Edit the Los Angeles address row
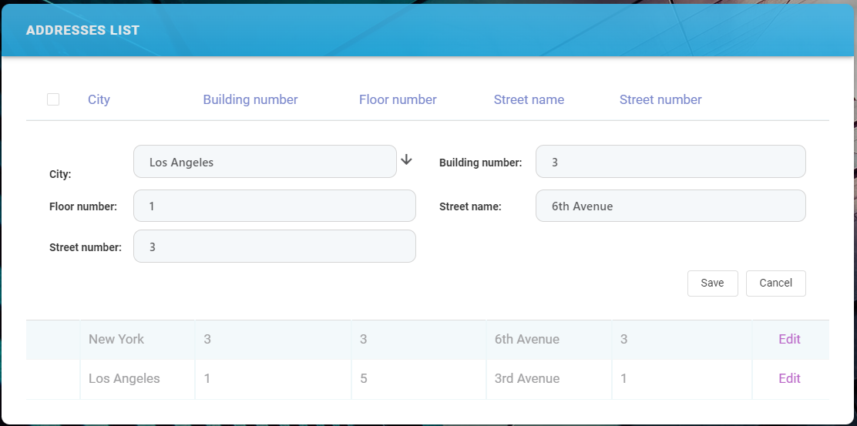 pos(789,378)
